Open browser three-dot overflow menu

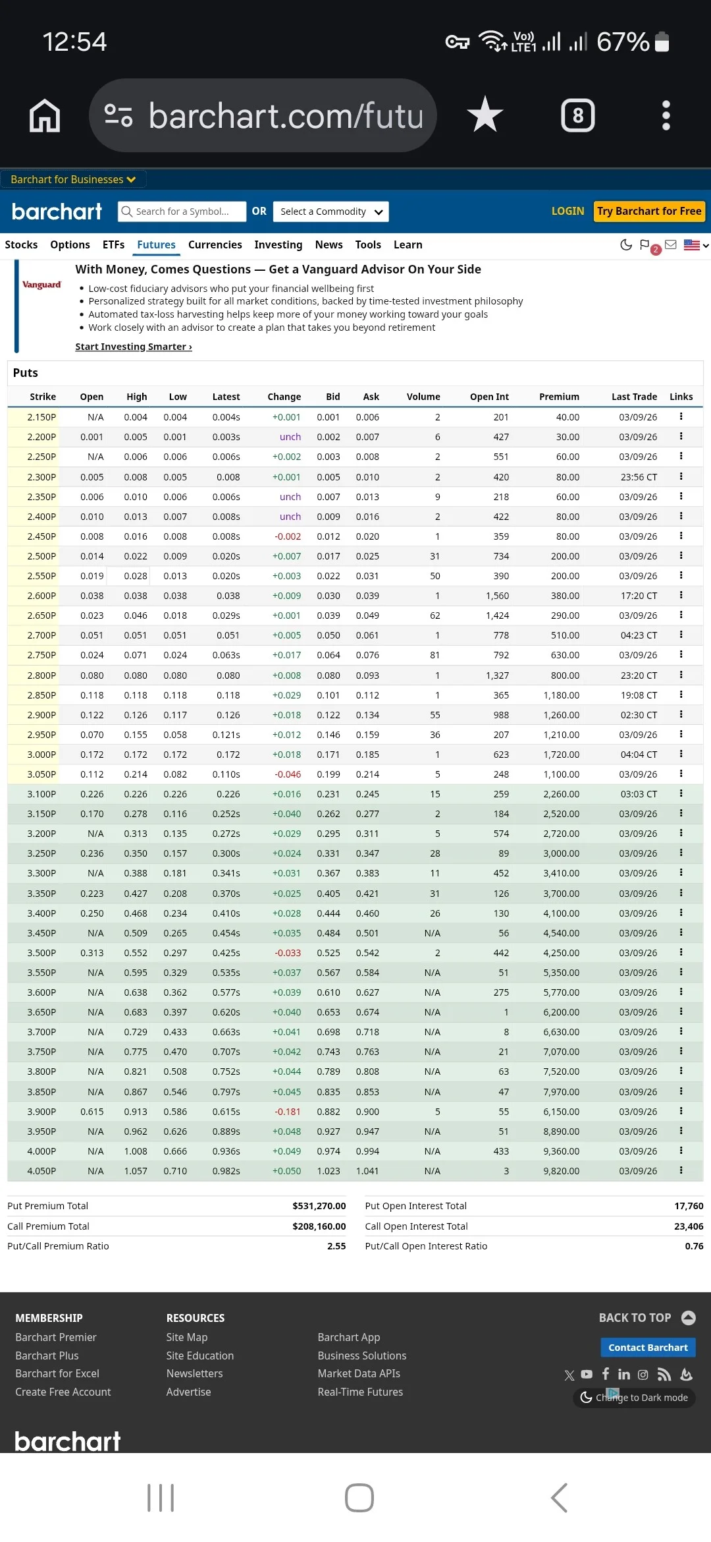[x=666, y=115]
